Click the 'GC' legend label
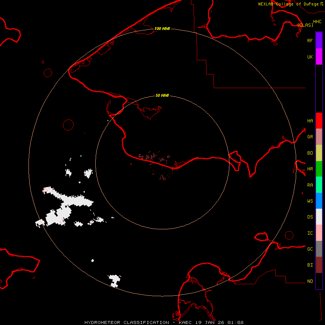Viewport: 325px width, 325px height. (x=310, y=249)
